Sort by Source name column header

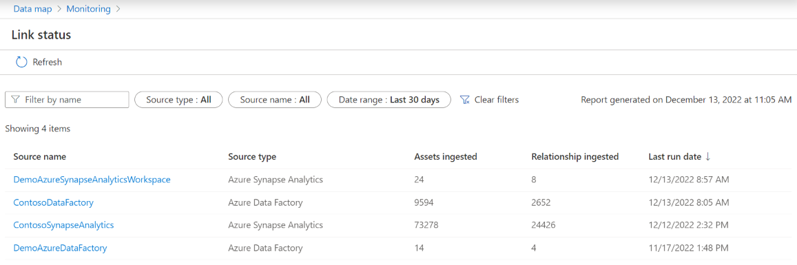tap(40, 157)
